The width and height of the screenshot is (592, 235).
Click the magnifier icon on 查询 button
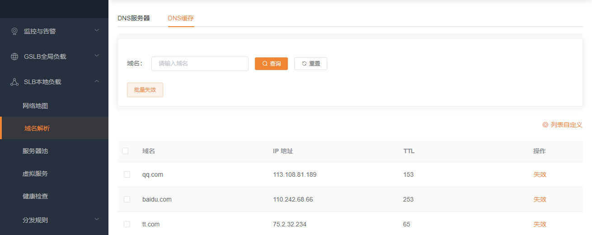[x=265, y=64]
